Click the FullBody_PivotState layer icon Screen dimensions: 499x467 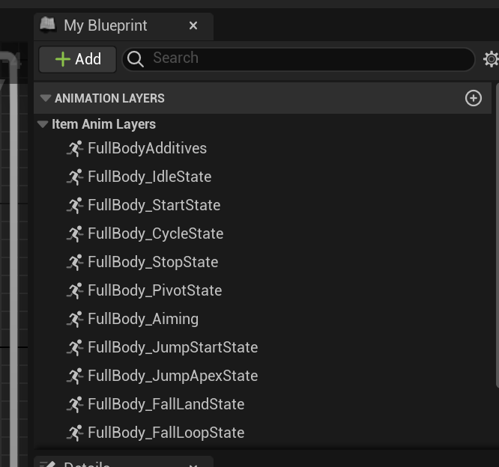tap(74, 290)
